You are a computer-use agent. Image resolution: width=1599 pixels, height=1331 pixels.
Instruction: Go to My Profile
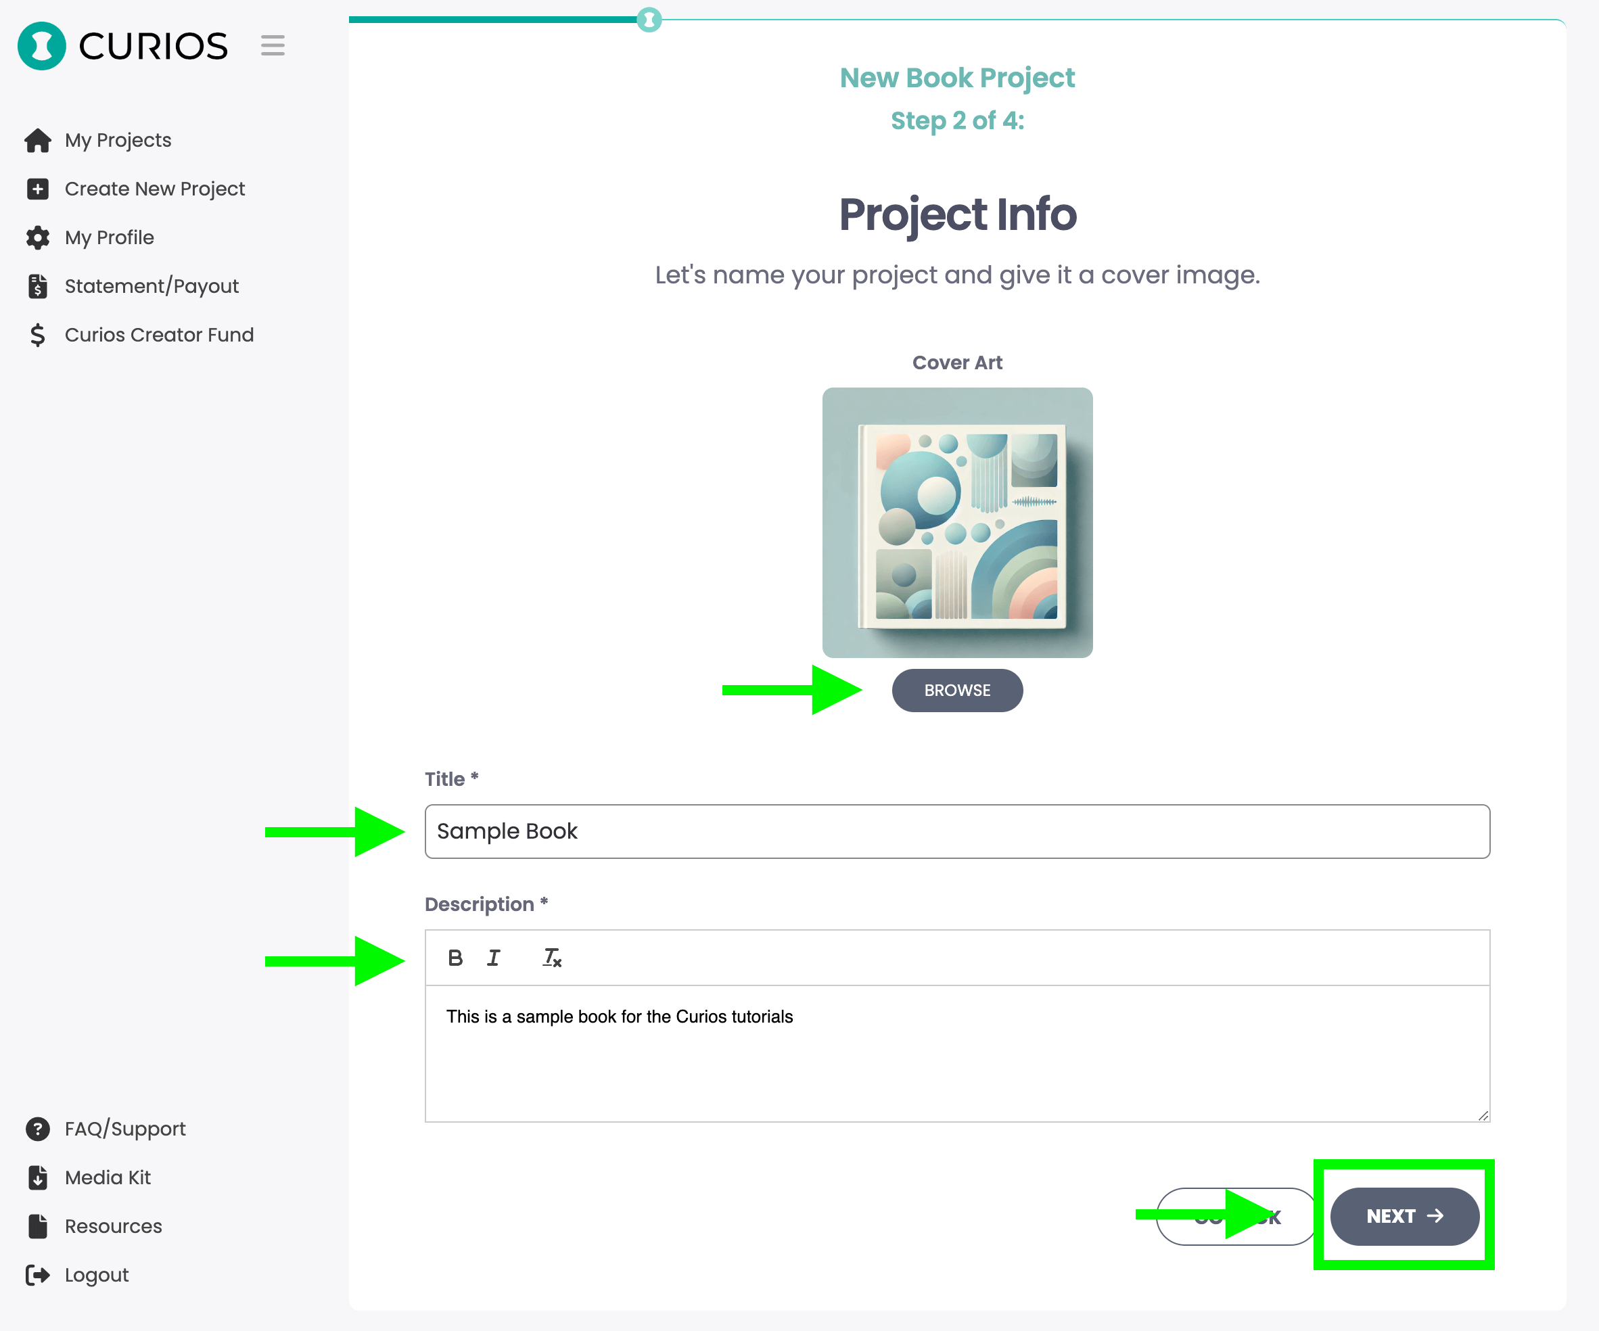(x=110, y=237)
